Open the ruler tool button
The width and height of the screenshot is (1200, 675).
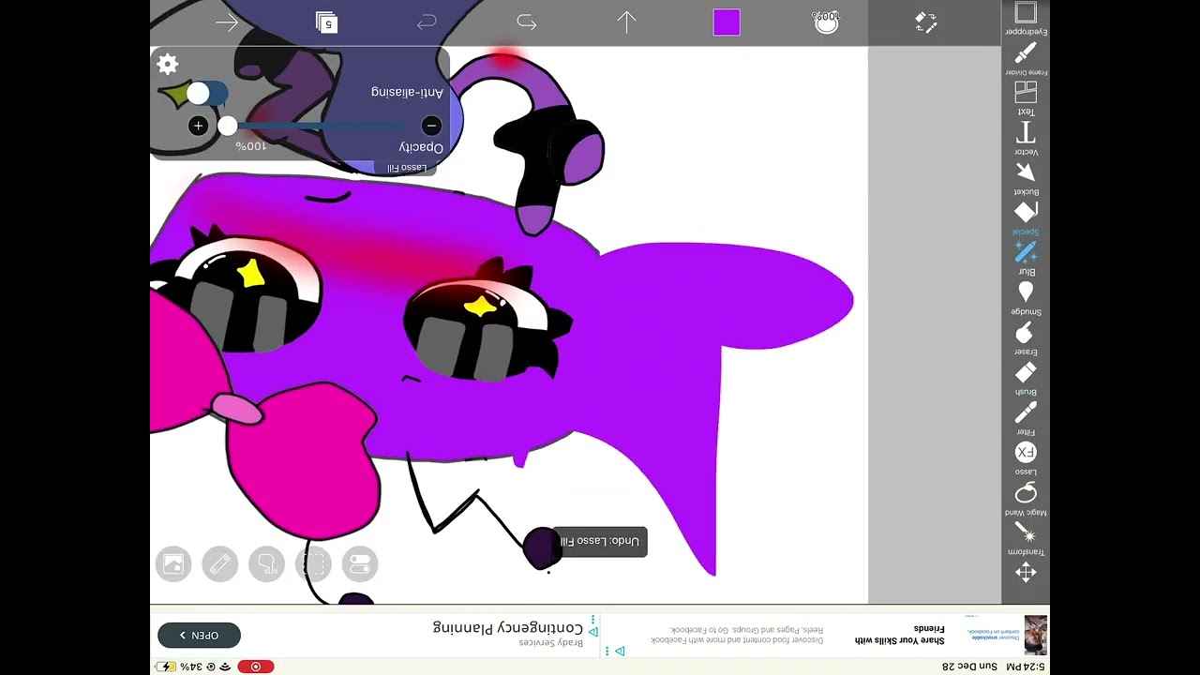[x=220, y=564]
